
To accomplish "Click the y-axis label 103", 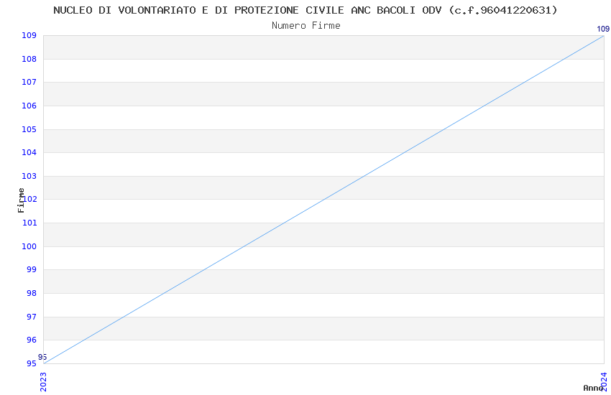I will pos(29,176).
